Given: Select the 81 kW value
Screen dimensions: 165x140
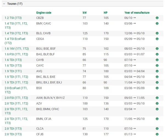Looking at the screenshot, I should 84,129.
